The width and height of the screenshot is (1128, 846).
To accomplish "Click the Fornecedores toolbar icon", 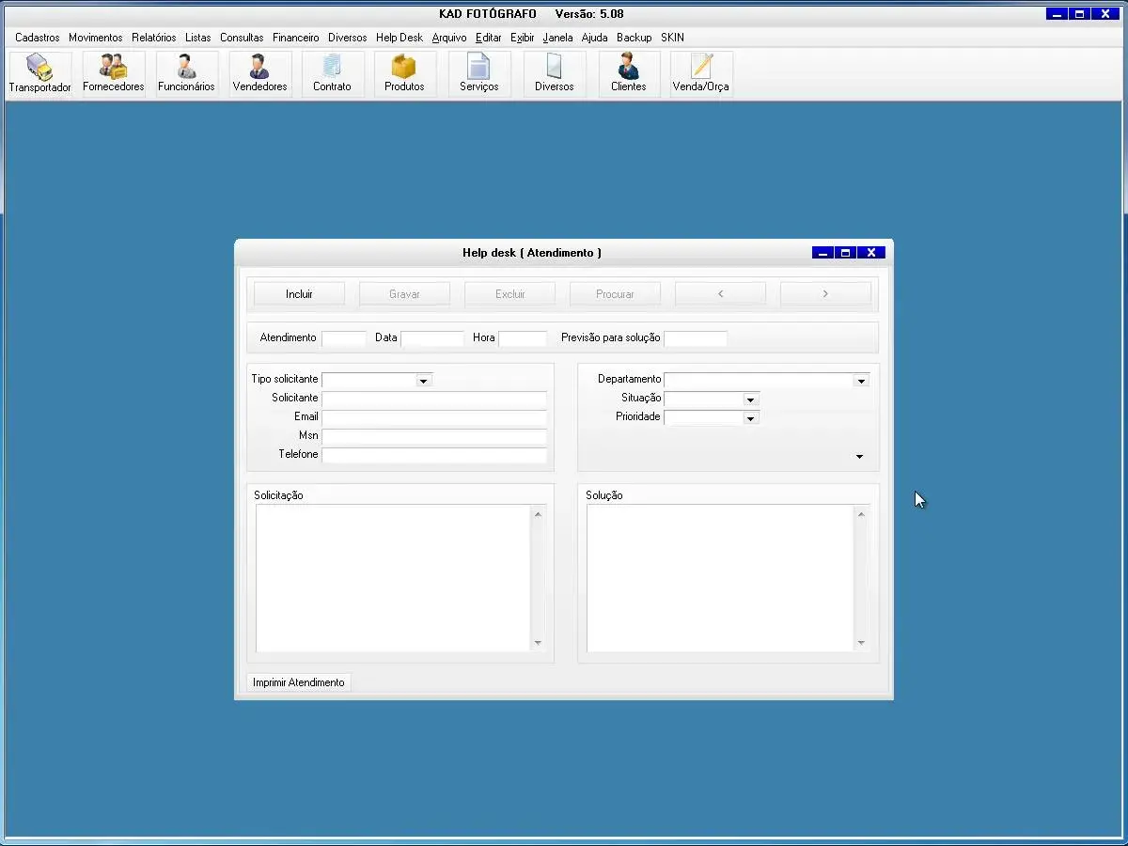I will click(x=113, y=73).
